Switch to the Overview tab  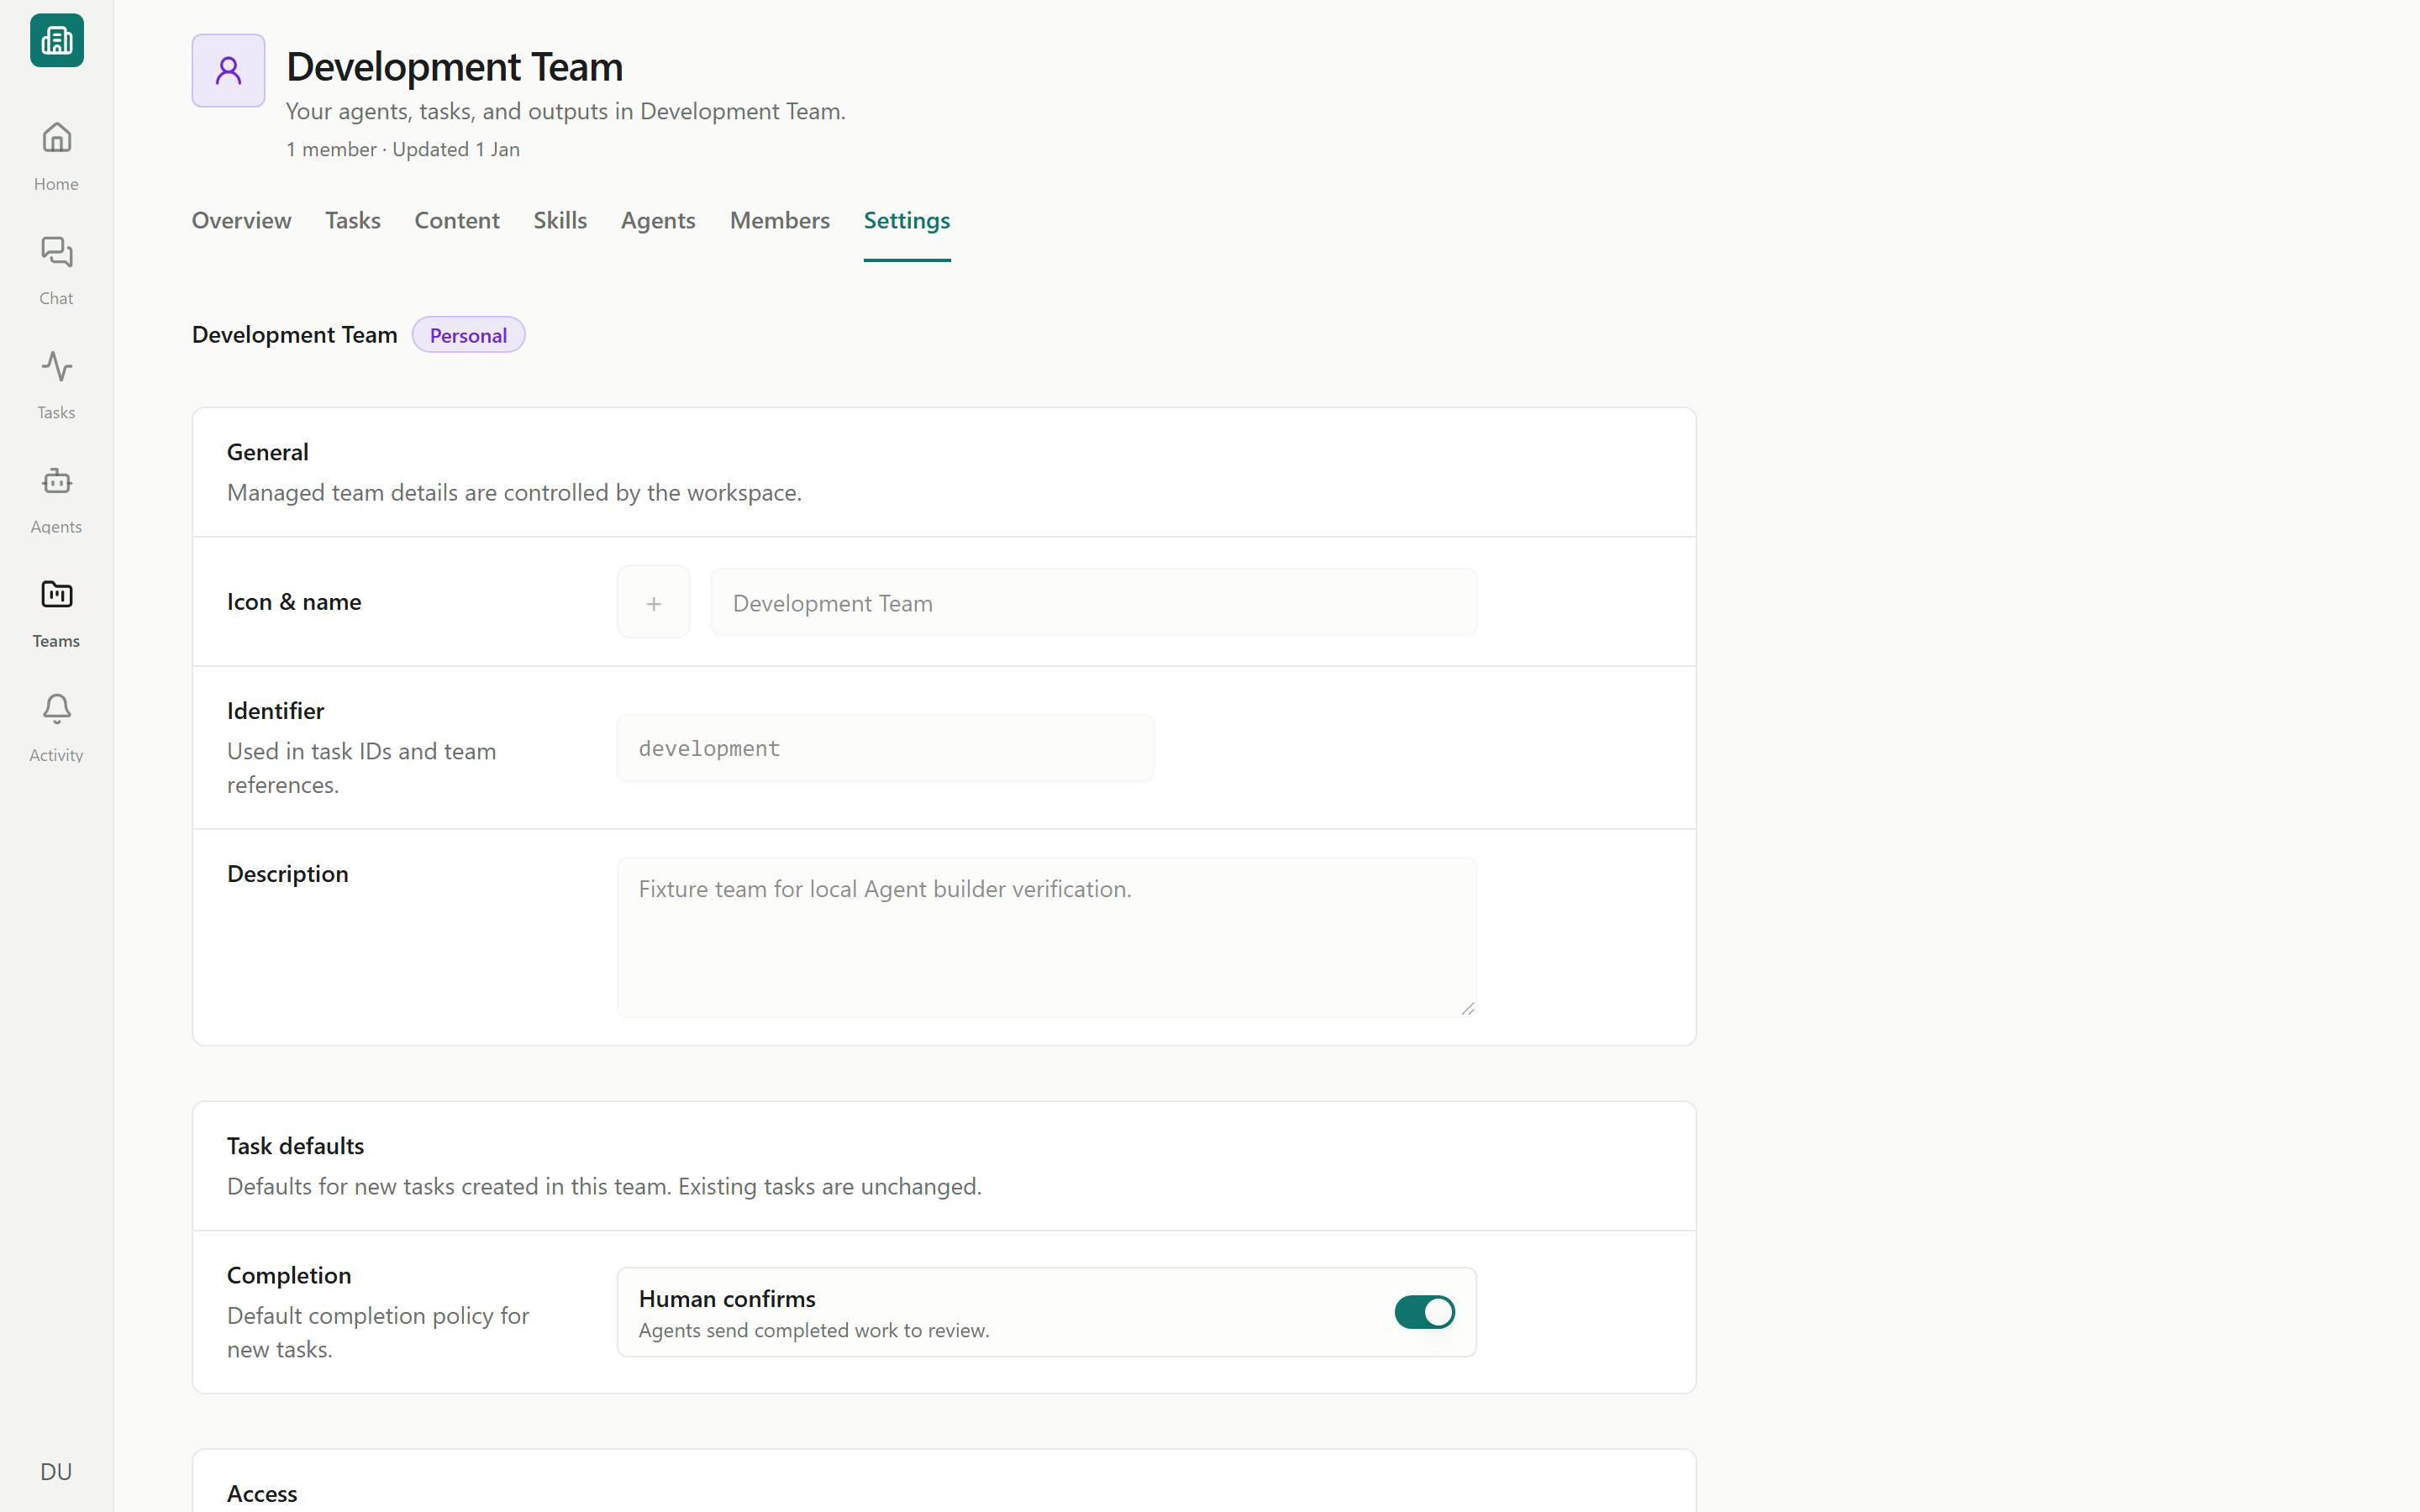pyautogui.click(x=241, y=220)
